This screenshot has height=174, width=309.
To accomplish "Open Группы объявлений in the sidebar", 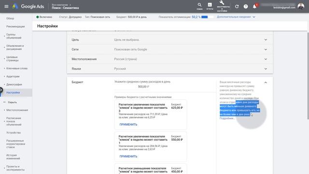I will (x=14, y=36).
